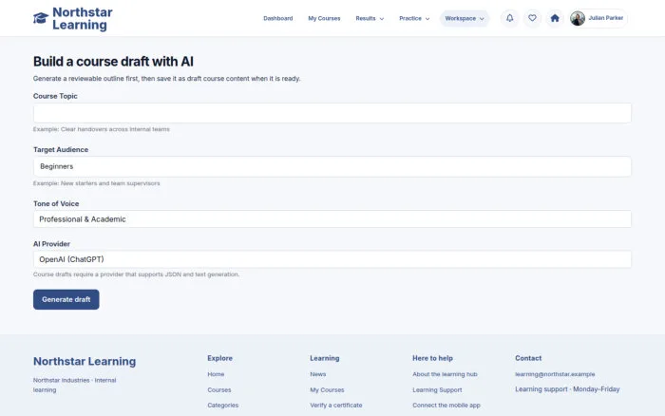Click the Northstar Learning header logo text
The height and width of the screenshot is (416, 665).
coord(83,19)
